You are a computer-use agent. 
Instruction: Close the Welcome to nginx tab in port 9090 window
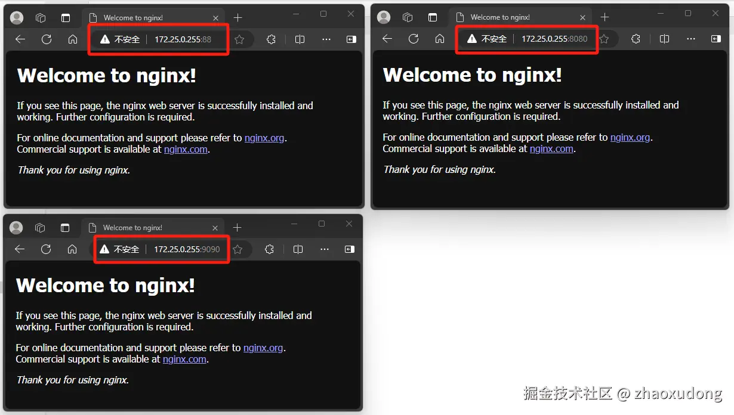point(215,228)
